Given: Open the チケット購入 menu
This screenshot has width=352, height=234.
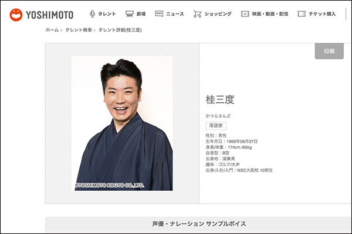Looking at the screenshot, I should [x=322, y=14].
